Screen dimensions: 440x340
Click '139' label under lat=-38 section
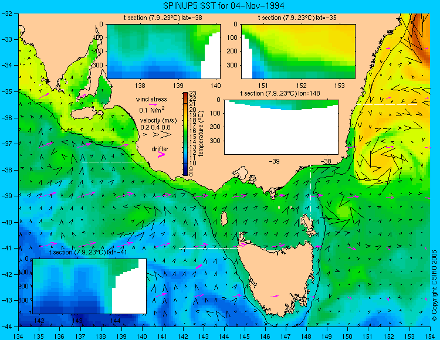(x=178, y=86)
